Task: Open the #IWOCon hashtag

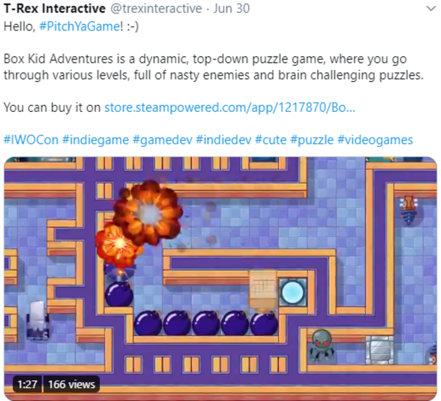Action: click(31, 140)
